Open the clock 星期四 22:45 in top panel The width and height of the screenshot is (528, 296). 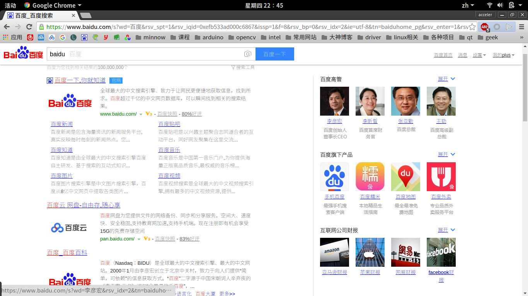point(264,5)
